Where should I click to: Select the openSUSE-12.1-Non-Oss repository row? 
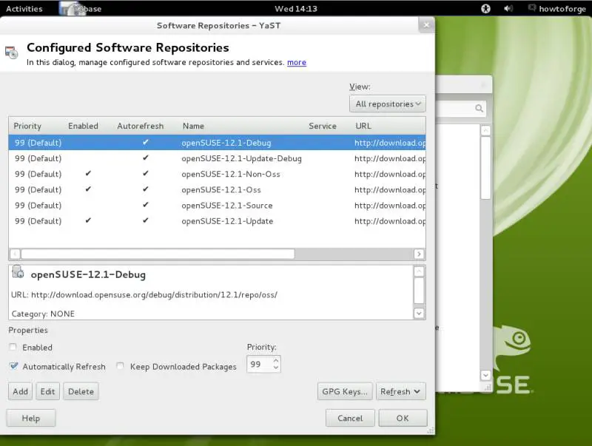[217, 175]
